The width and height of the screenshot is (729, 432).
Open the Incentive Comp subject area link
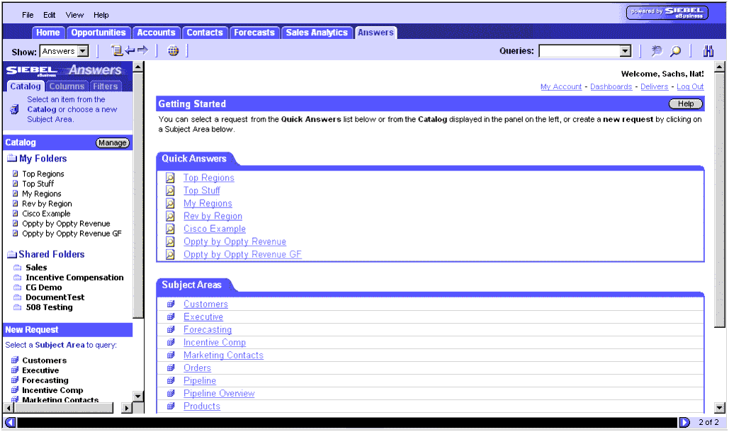215,342
